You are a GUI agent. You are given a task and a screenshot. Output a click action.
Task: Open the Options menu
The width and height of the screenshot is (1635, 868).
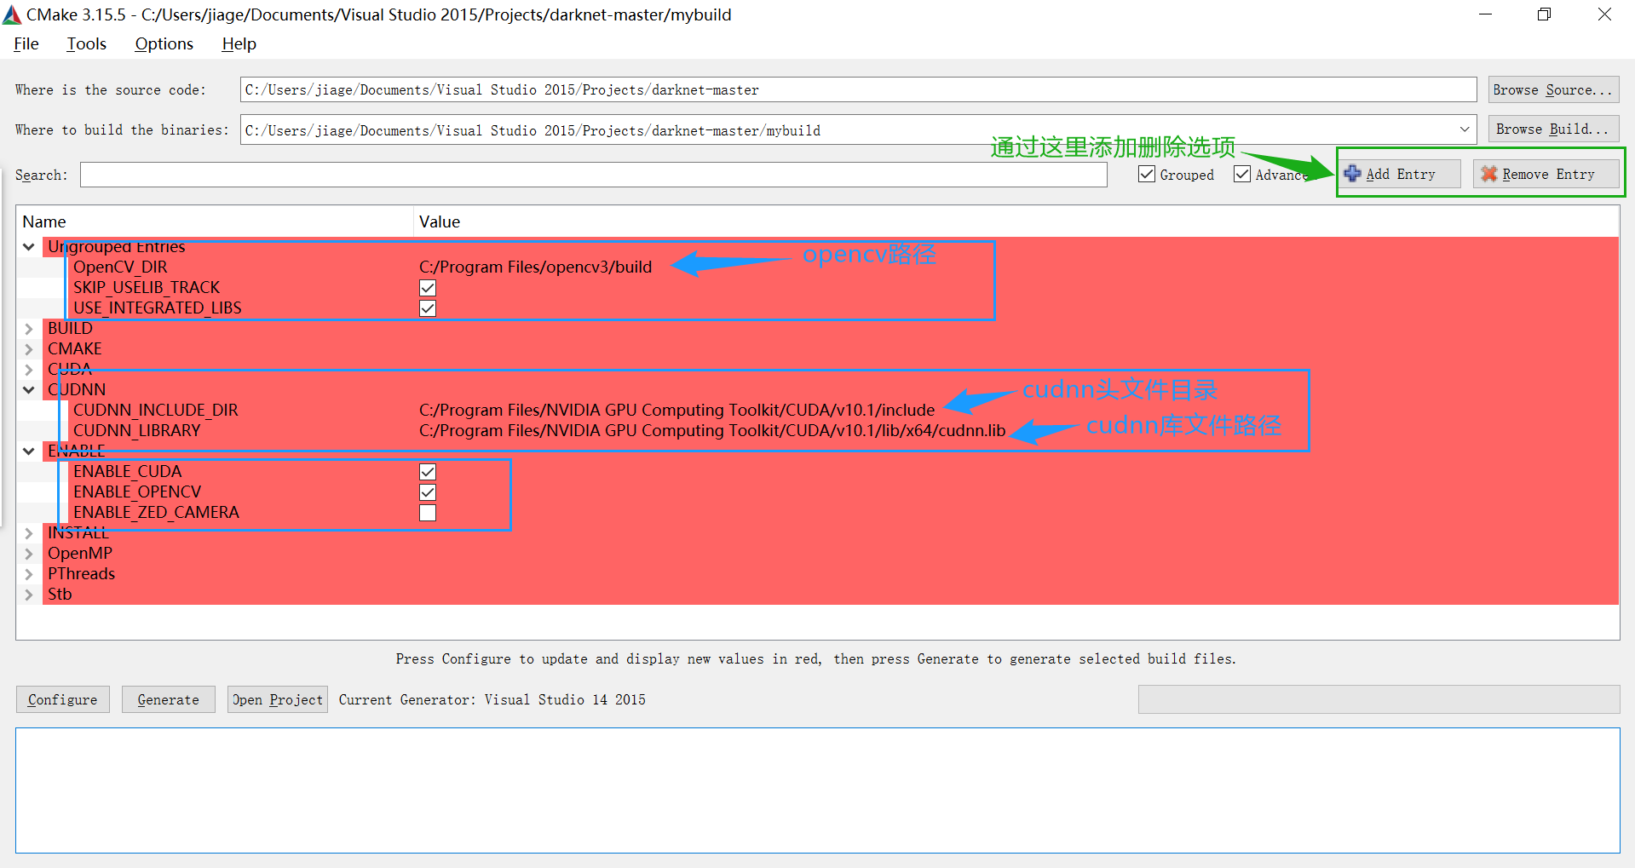click(x=164, y=43)
